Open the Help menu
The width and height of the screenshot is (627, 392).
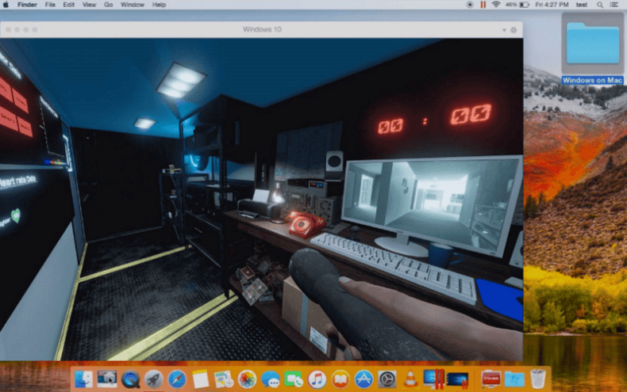tap(159, 5)
